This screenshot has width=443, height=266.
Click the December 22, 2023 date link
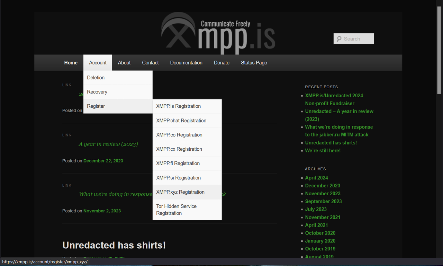pyautogui.click(x=103, y=161)
